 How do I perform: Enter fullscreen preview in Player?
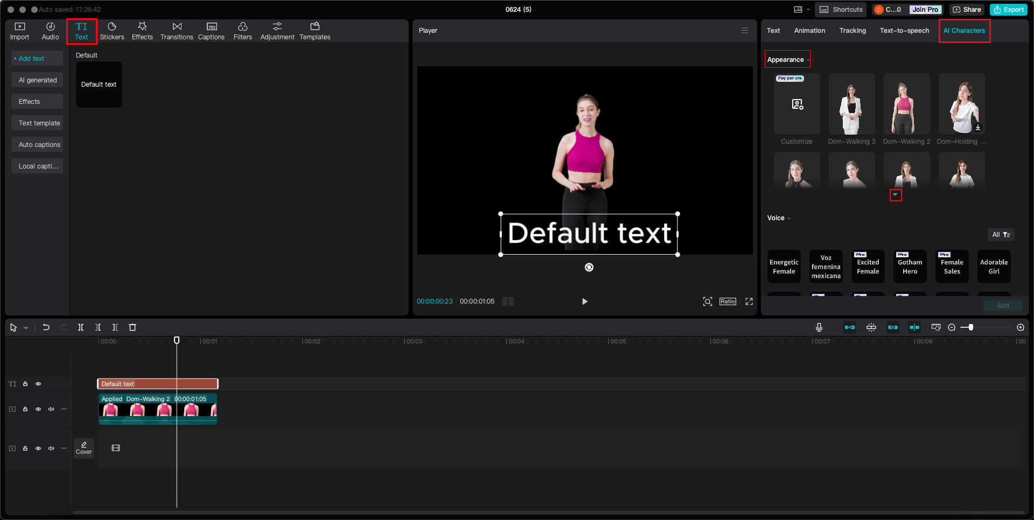coord(749,301)
